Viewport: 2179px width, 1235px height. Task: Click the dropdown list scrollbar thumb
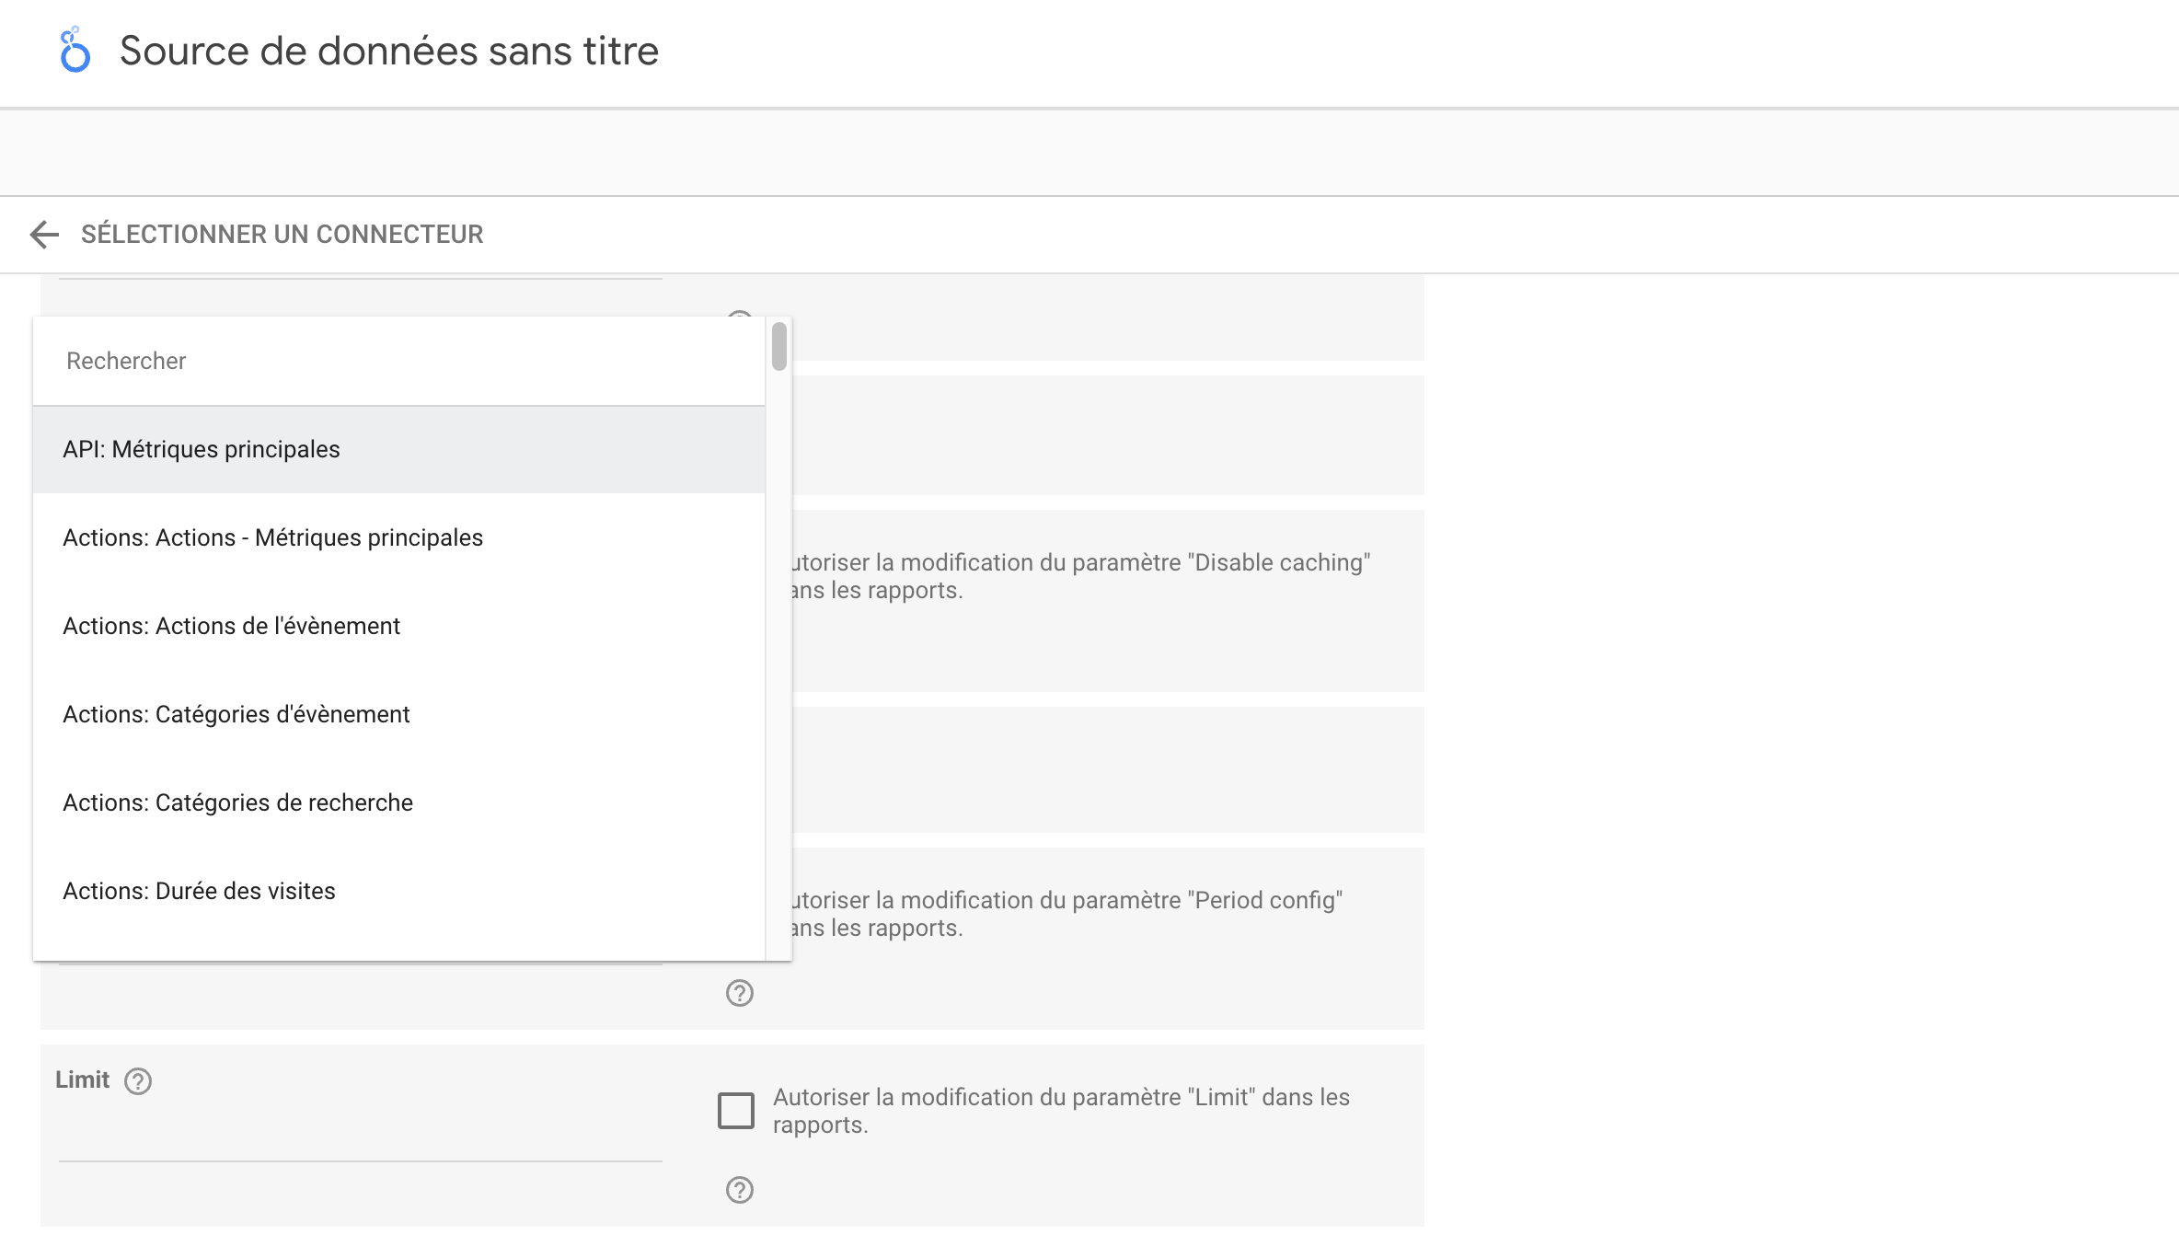tap(779, 346)
